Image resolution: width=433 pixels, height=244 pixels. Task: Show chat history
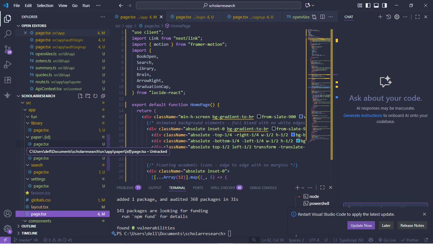click(389, 17)
